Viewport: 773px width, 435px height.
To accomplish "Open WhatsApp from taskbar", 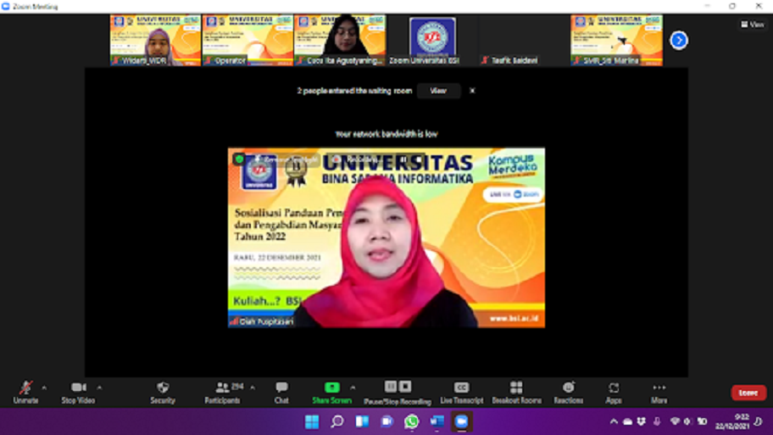I will [412, 421].
